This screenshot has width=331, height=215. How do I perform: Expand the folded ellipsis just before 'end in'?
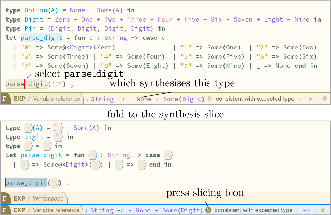(x=142, y=165)
